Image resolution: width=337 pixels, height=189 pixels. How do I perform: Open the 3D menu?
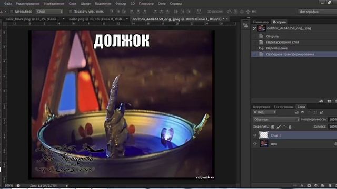pyautogui.click(x=133, y=4)
